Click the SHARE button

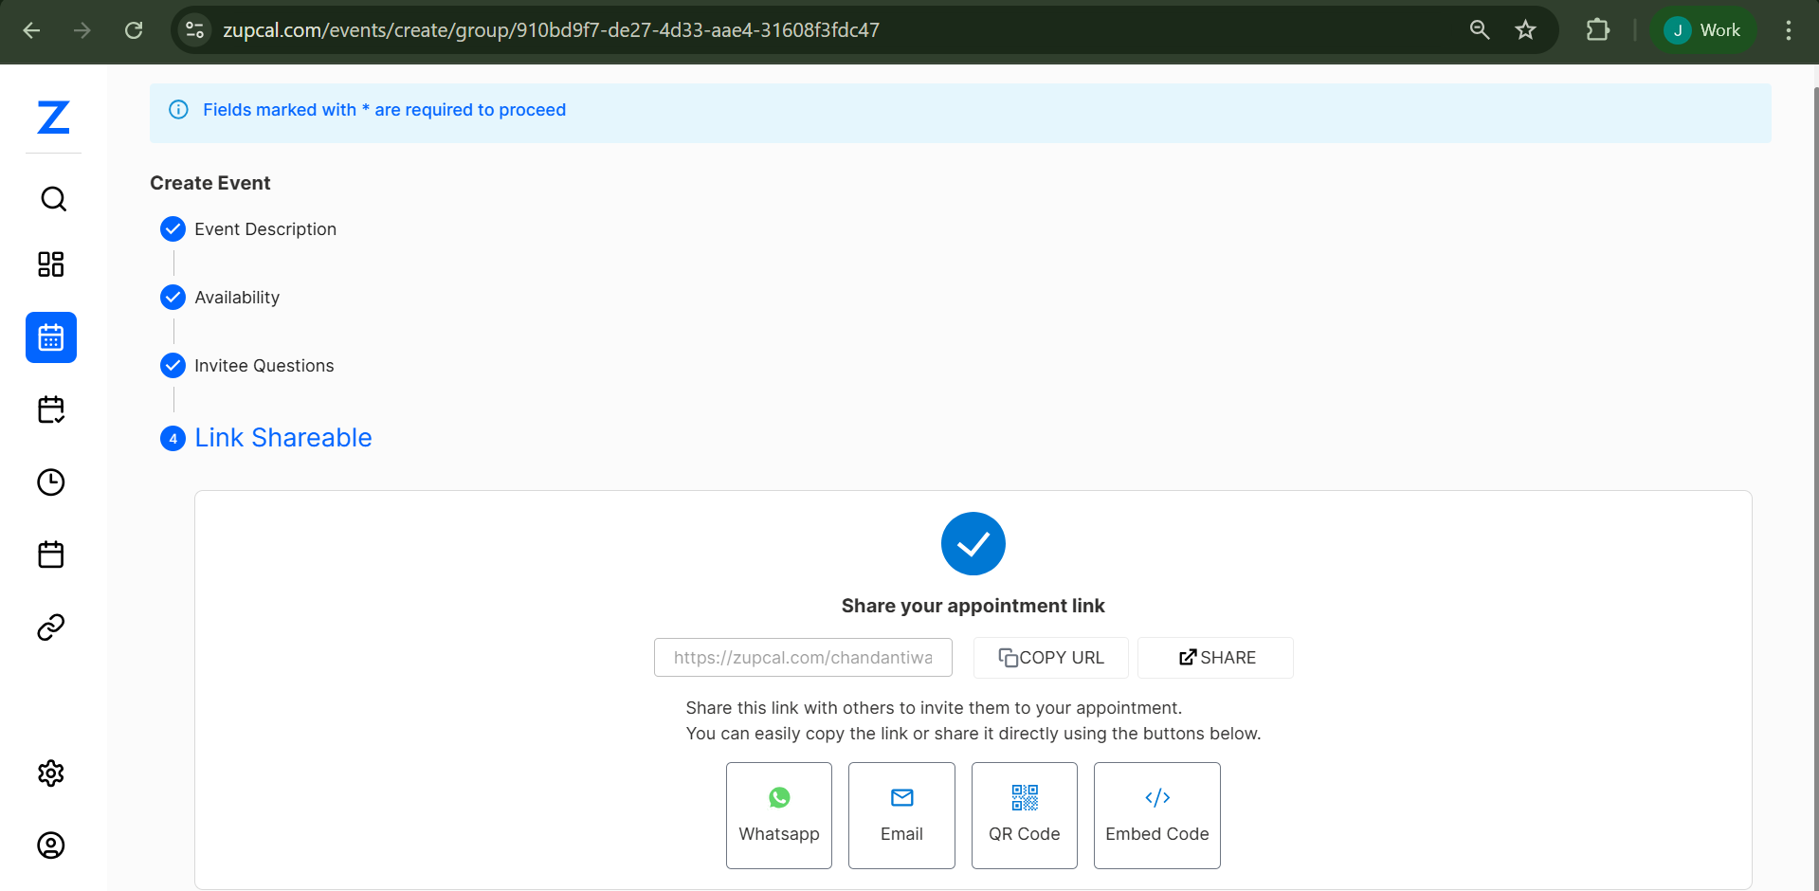(1214, 657)
